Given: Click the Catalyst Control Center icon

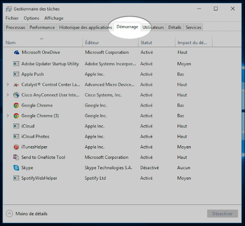Looking at the screenshot, I should [x=16, y=85].
